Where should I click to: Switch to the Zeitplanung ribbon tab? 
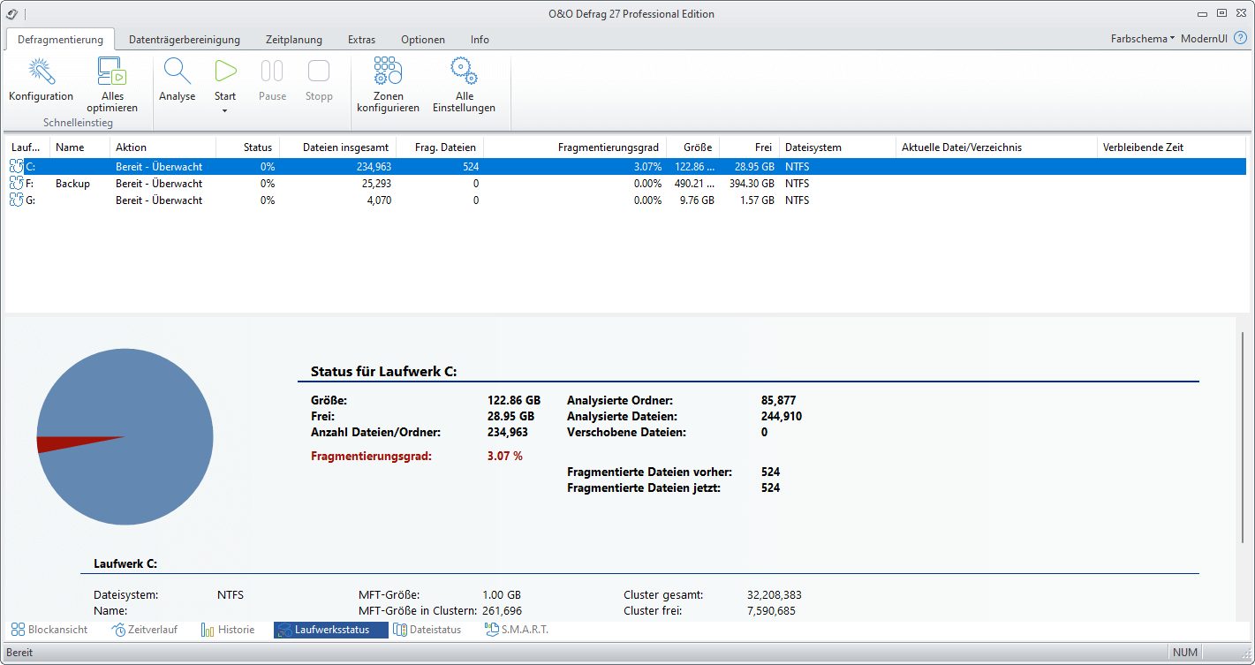pyautogui.click(x=293, y=40)
